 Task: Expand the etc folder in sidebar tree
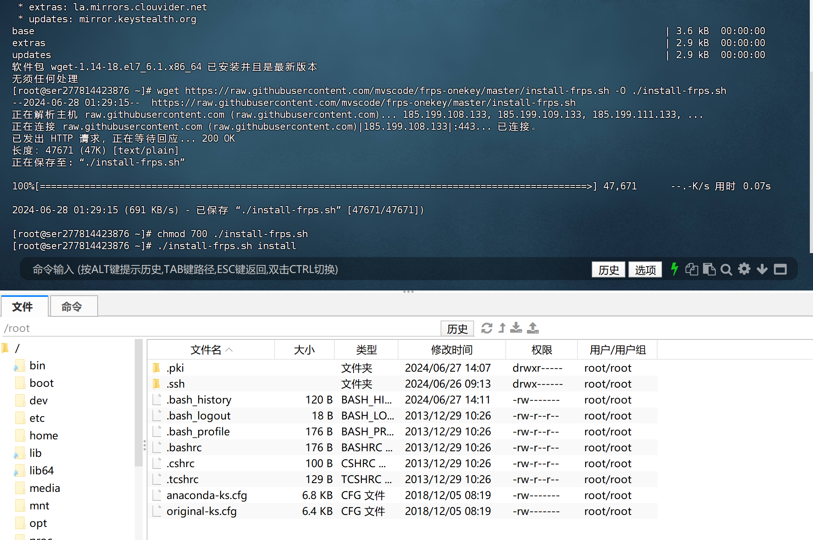[x=38, y=418]
